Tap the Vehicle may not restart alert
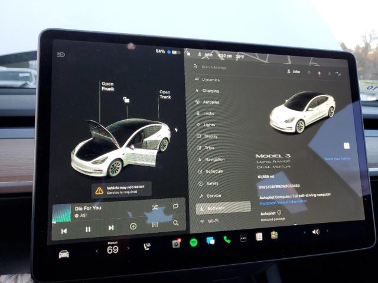Screen dimensions: 378x283 point(122,190)
